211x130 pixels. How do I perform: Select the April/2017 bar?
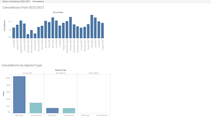pos(53,28)
